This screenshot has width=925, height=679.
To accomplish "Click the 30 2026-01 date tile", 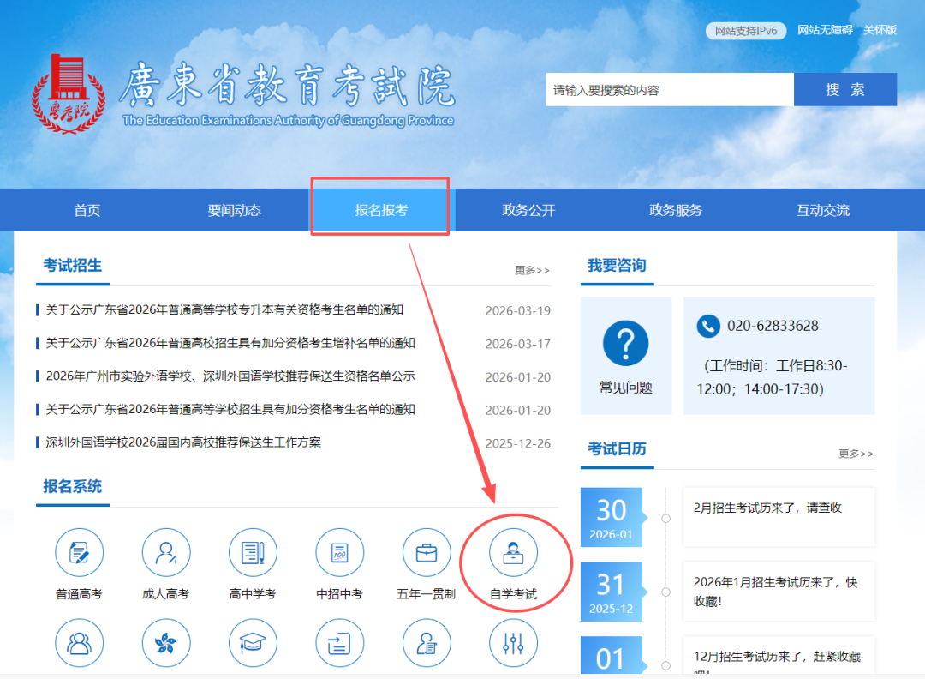I will click(612, 517).
